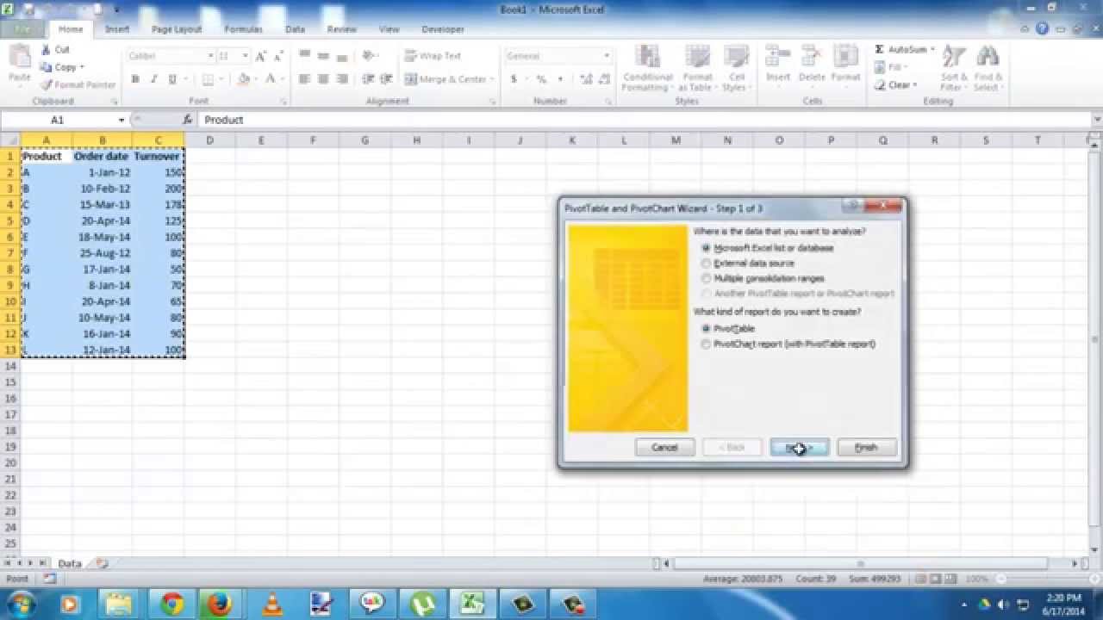This screenshot has width=1103, height=620.
Task: Click the Align Text Right icon
Action: click(x=342, y=79)
